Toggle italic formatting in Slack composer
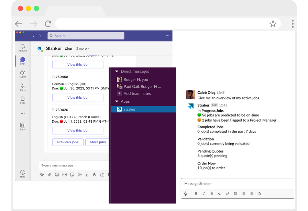This screenshot has height=211, width=308. 204,194
